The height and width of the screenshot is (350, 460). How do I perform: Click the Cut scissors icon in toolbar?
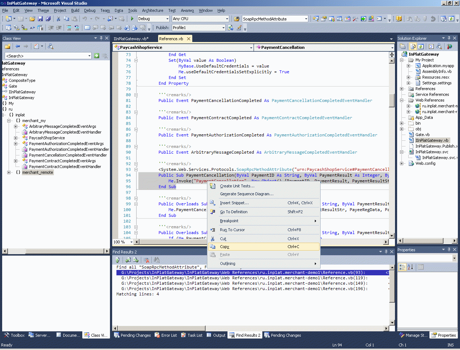pos(58,19)
